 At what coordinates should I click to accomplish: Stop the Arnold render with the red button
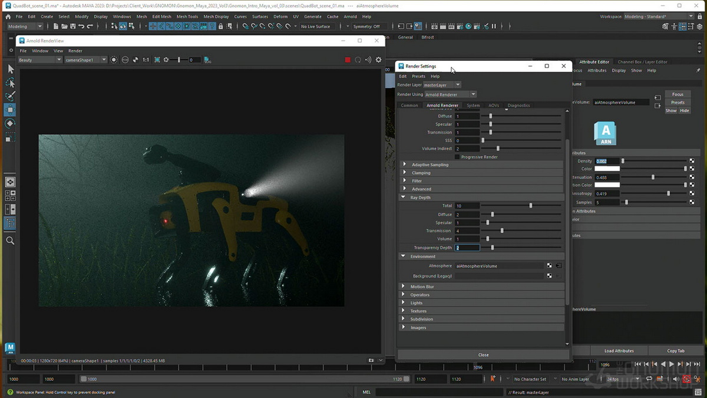coord(348,60)
